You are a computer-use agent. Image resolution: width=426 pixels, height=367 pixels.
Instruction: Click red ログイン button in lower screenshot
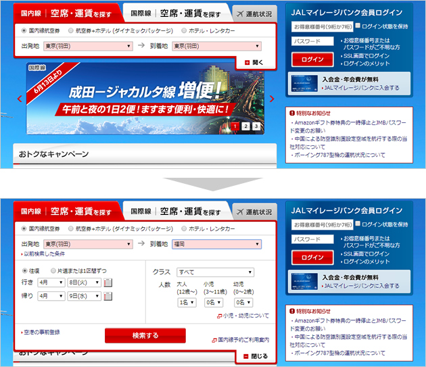(312, 258)
